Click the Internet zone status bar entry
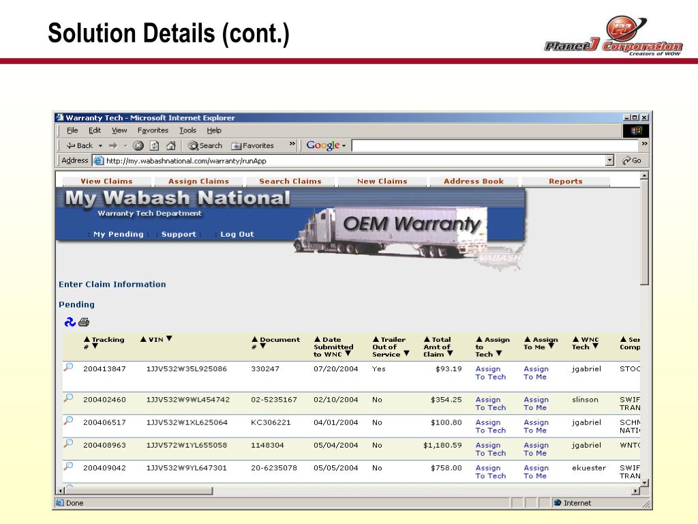The width and height of the screenshot is (698, 524). tap(573, 503)
